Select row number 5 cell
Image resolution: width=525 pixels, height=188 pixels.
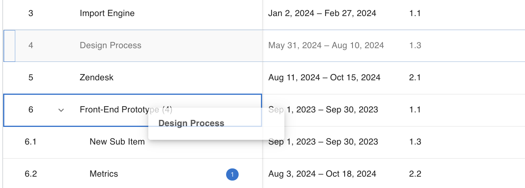tap(31, 78)
